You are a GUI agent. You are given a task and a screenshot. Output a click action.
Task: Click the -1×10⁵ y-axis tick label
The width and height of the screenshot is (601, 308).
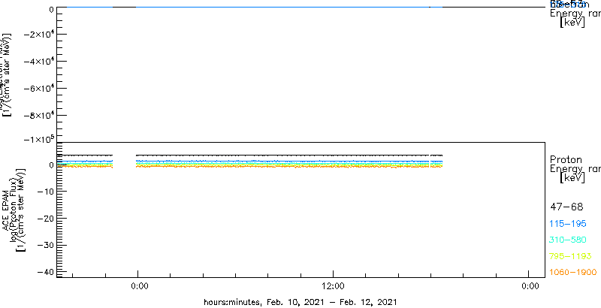click(38, 138)
